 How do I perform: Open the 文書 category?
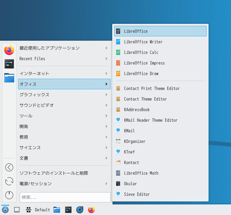64,158
